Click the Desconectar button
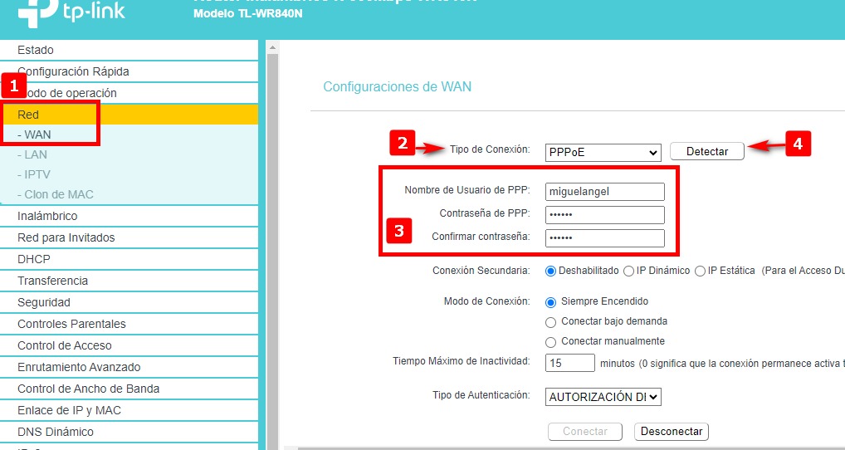Image resolution: width=845 pixels, height=450 pixels. coord(672,432)
